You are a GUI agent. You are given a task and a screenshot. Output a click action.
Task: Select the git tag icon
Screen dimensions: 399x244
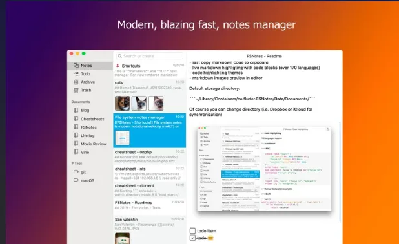coord(76,172)
